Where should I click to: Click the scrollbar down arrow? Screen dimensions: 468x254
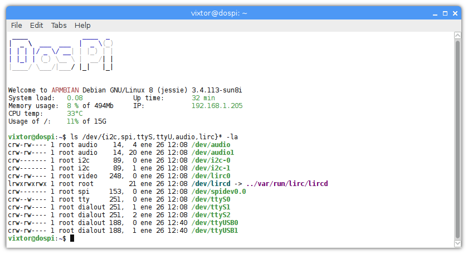tap(457, 243)
